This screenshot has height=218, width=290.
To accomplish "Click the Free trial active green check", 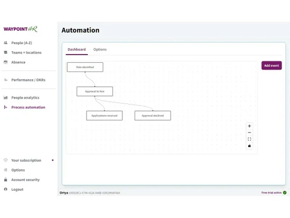I will click(285, 192).
